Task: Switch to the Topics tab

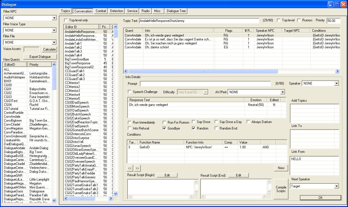Action: point(65,11)
